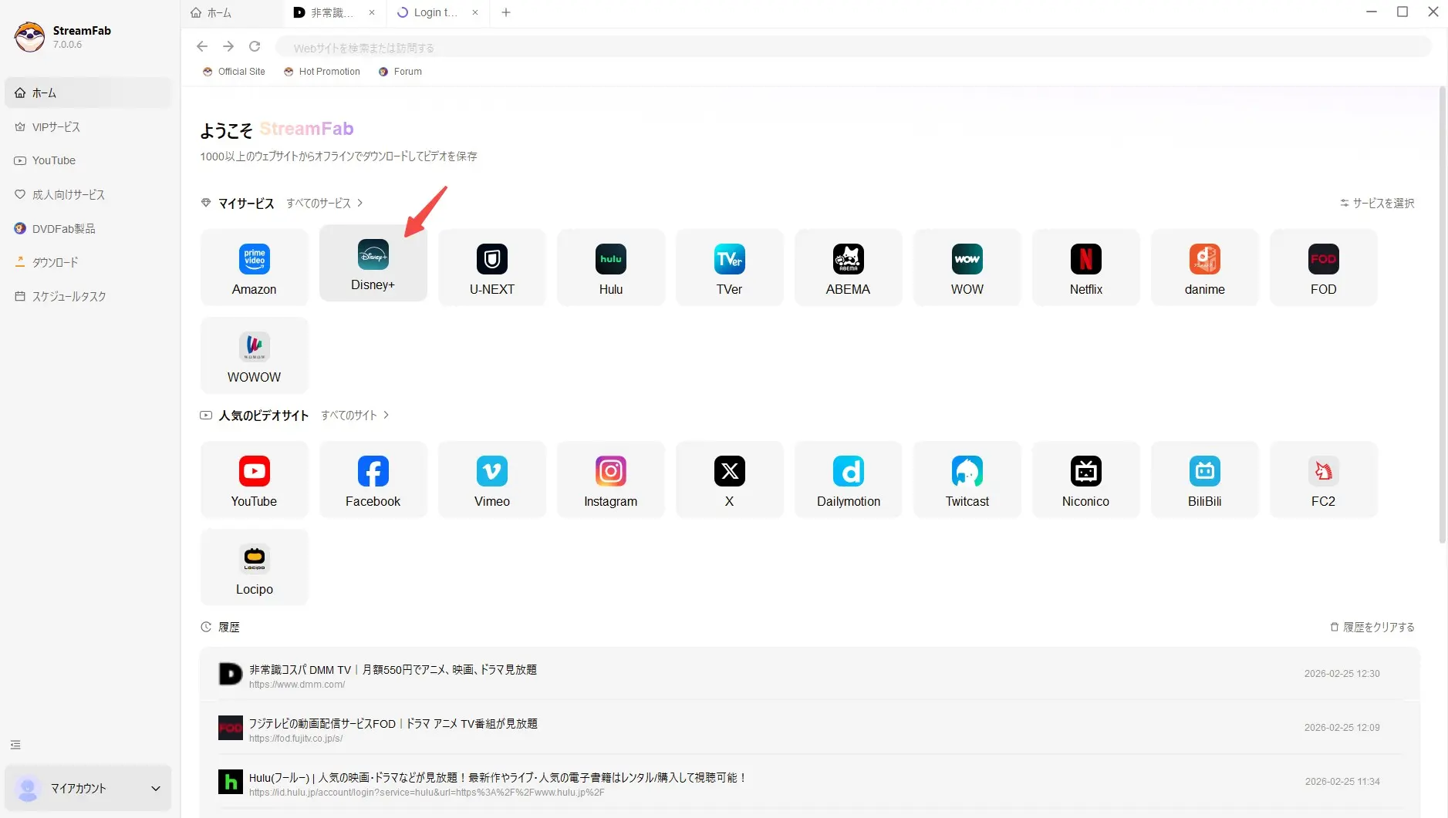Open the FOD フジテレビ history entry
This screenshot has width=1448, height=818.
tap(809, 729)
